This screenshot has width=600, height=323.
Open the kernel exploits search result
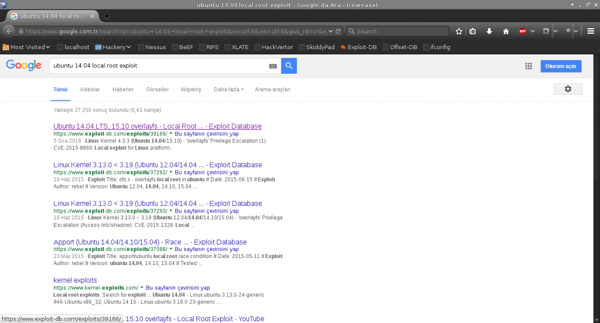click(75, 280)
